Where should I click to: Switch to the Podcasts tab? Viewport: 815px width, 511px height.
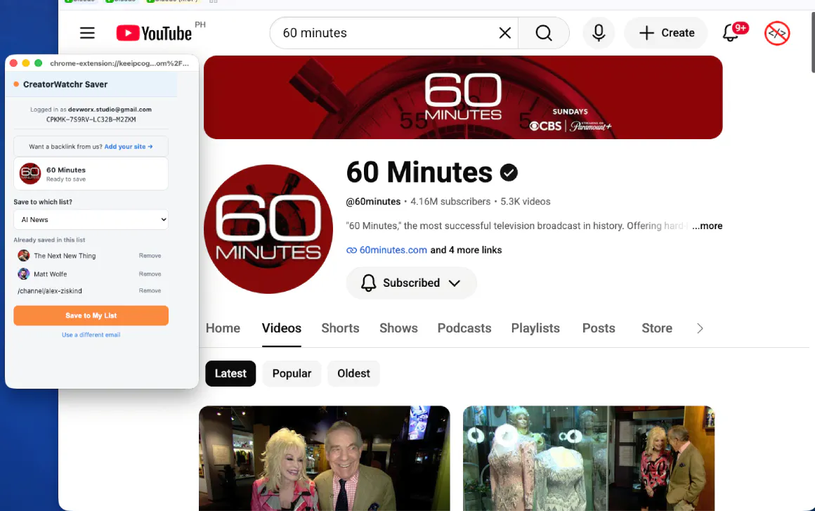click(464, 328)
